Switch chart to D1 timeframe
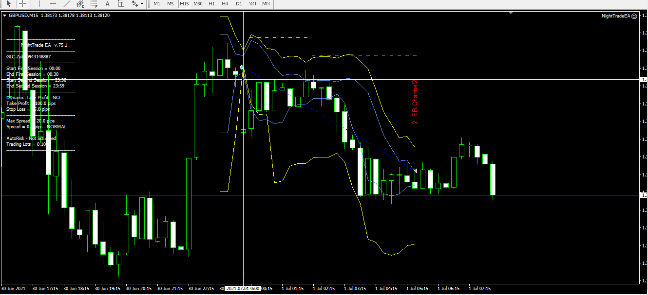Image resolution: width=648 pixels, height=295 pixels. (239, 3)
